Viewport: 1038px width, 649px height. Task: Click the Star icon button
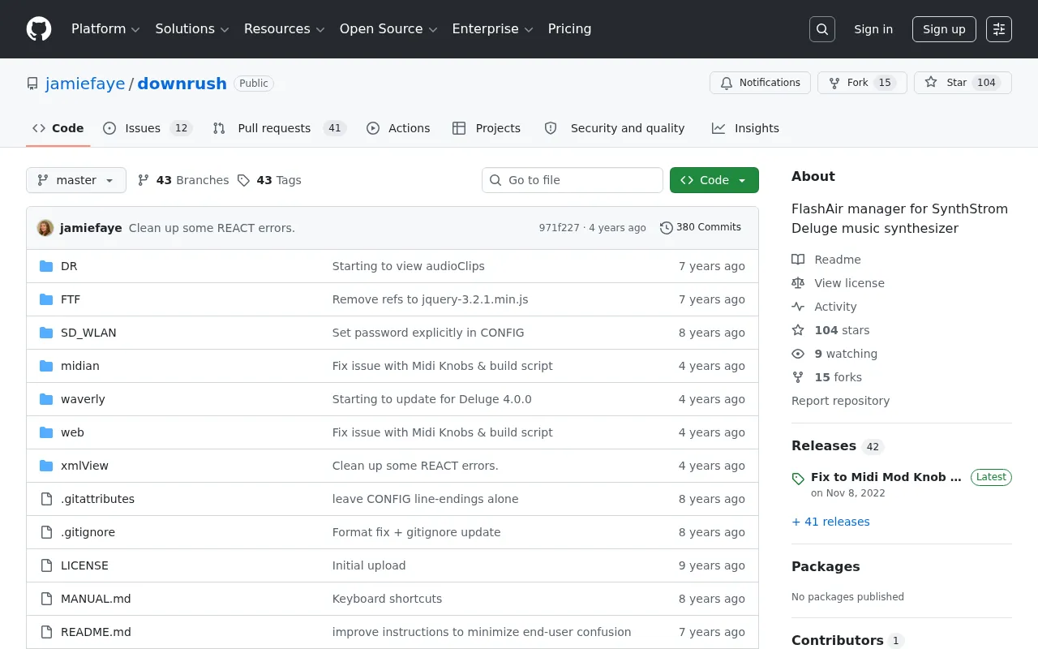tap(931, 83)
